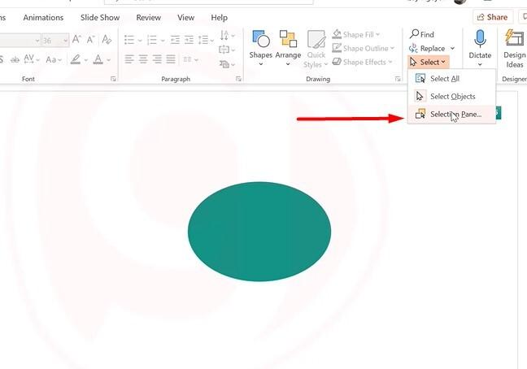The image size is (527, 369).
Task: Apply the font color A button
Action: pyautogui.click(x=98, y=60)
